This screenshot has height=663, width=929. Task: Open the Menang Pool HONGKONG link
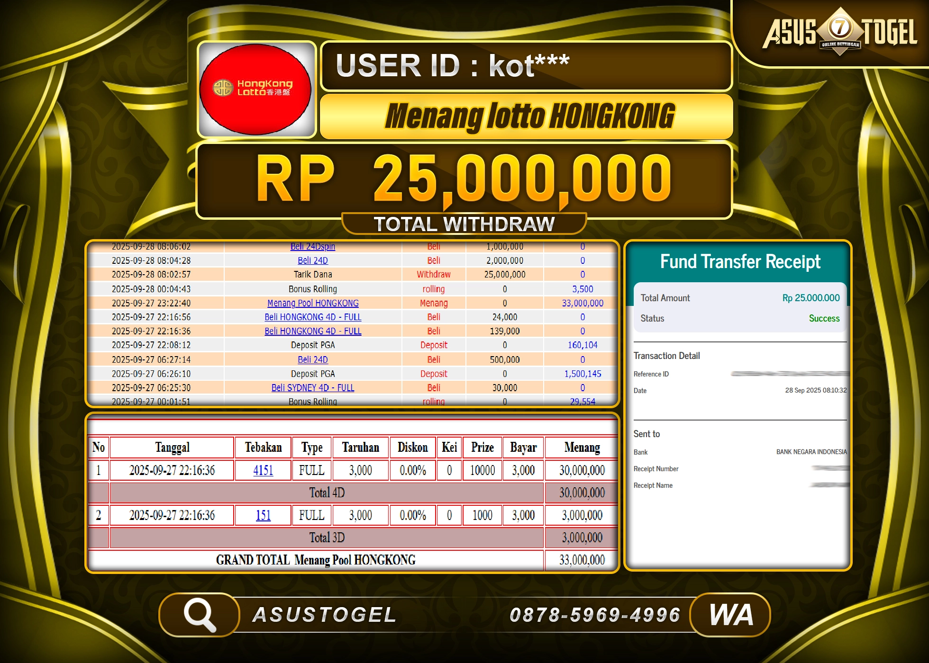[313, 303]
